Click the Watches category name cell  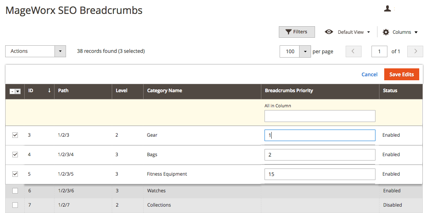tap(156, 191)
